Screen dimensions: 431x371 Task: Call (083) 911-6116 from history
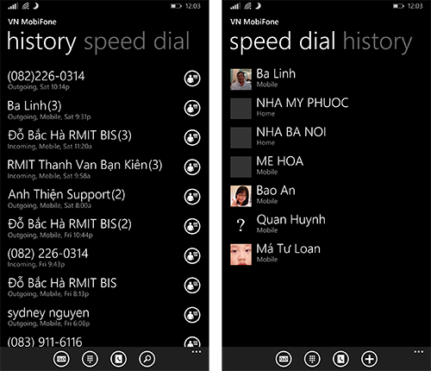45,342
